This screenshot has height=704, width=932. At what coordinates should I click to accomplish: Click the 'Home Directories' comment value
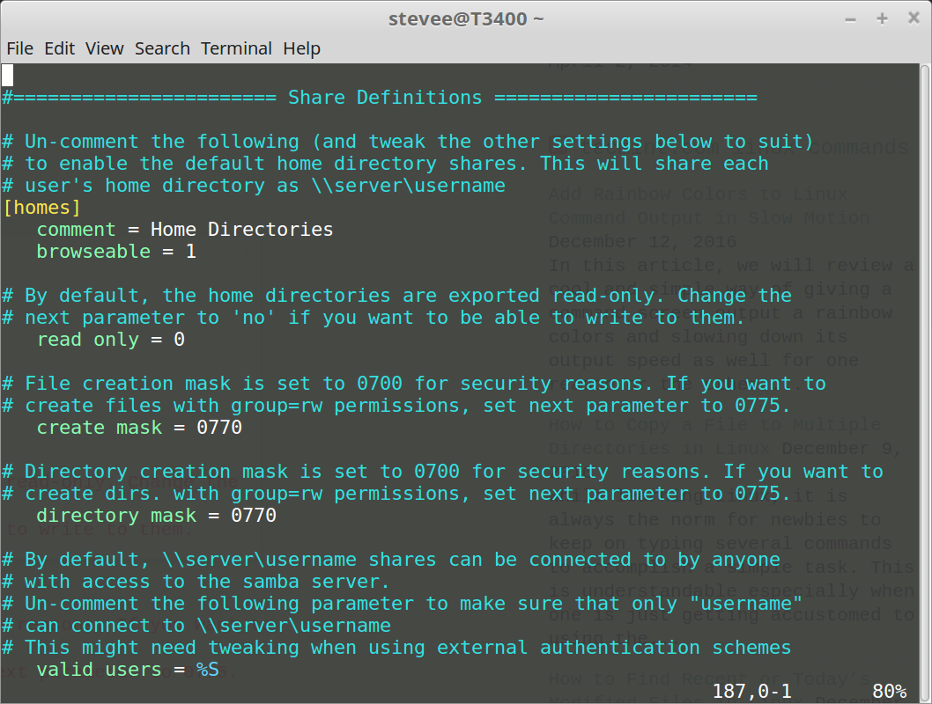coord(241,230)
